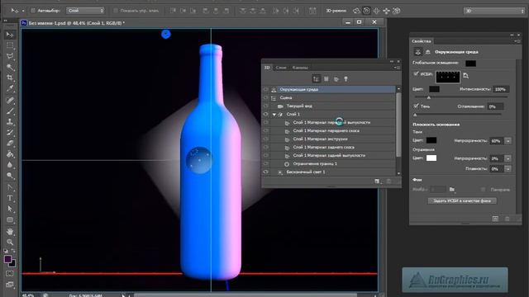Toggle visibility of Окружающая среда

(266, 90)
